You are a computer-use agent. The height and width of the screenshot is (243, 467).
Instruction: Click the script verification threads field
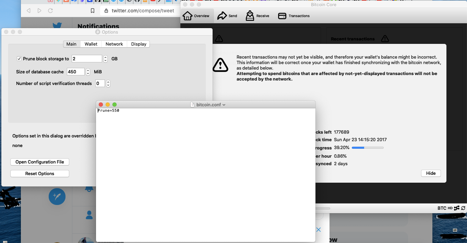[100, 83]
